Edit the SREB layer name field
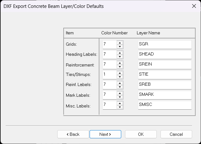 [x=165, y=85]
